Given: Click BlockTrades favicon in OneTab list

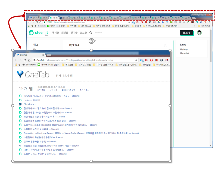Looking at the screenshot, I should (x=20, y=104).
